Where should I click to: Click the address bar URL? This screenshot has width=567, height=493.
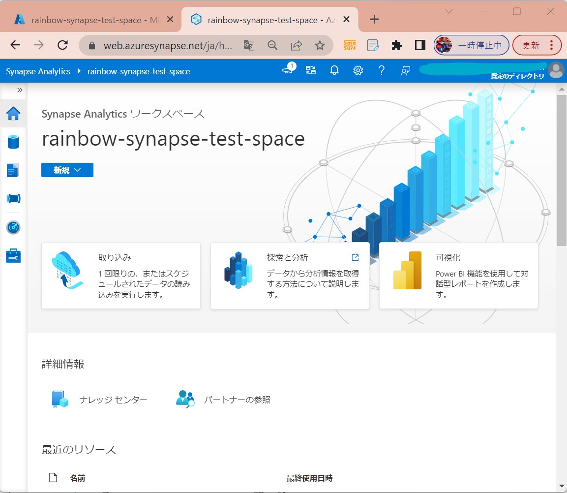point(168,46)
